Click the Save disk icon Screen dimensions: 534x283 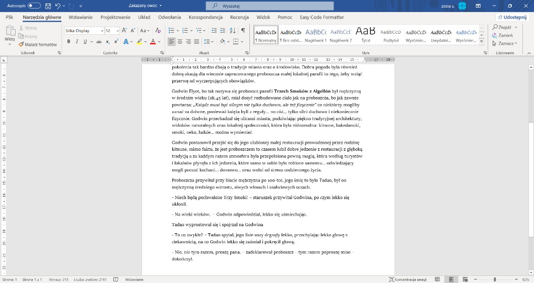click(x=48, y=6)
